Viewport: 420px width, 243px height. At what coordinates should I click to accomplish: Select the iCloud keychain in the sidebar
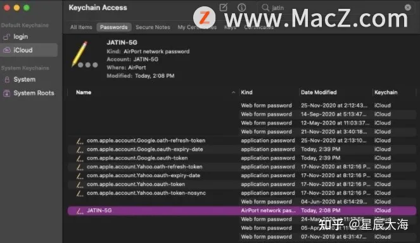(x=29, y=50)
